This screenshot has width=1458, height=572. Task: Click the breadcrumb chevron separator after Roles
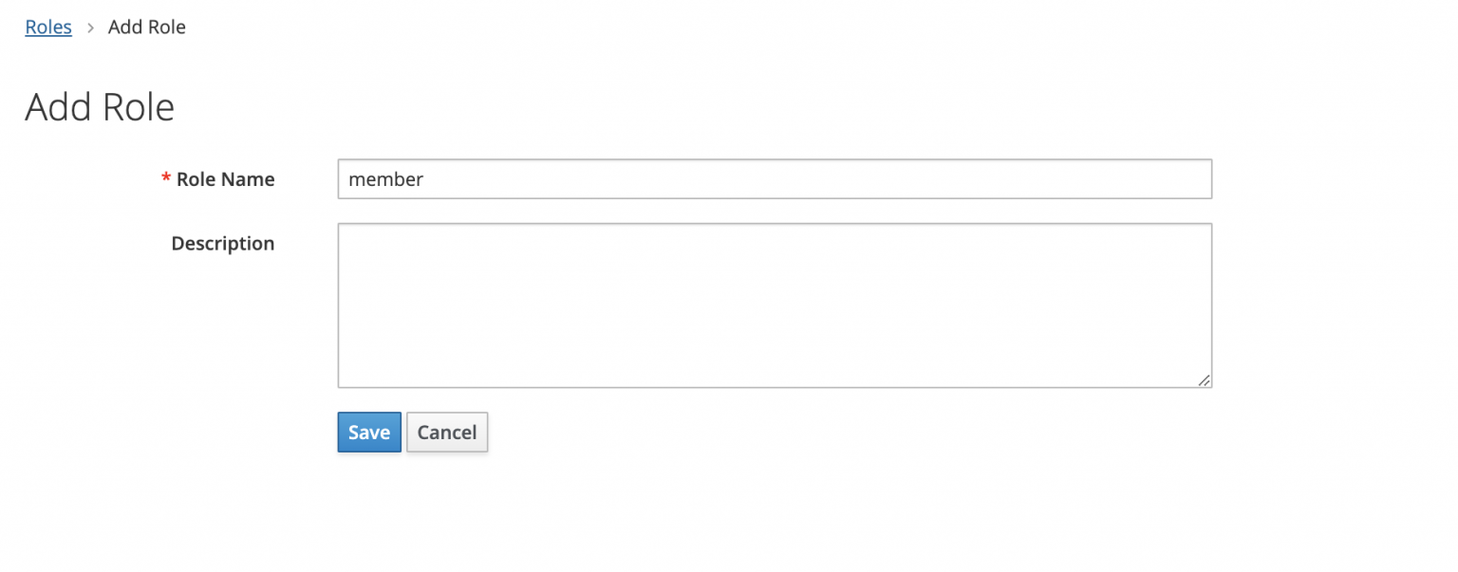(90, 28)
